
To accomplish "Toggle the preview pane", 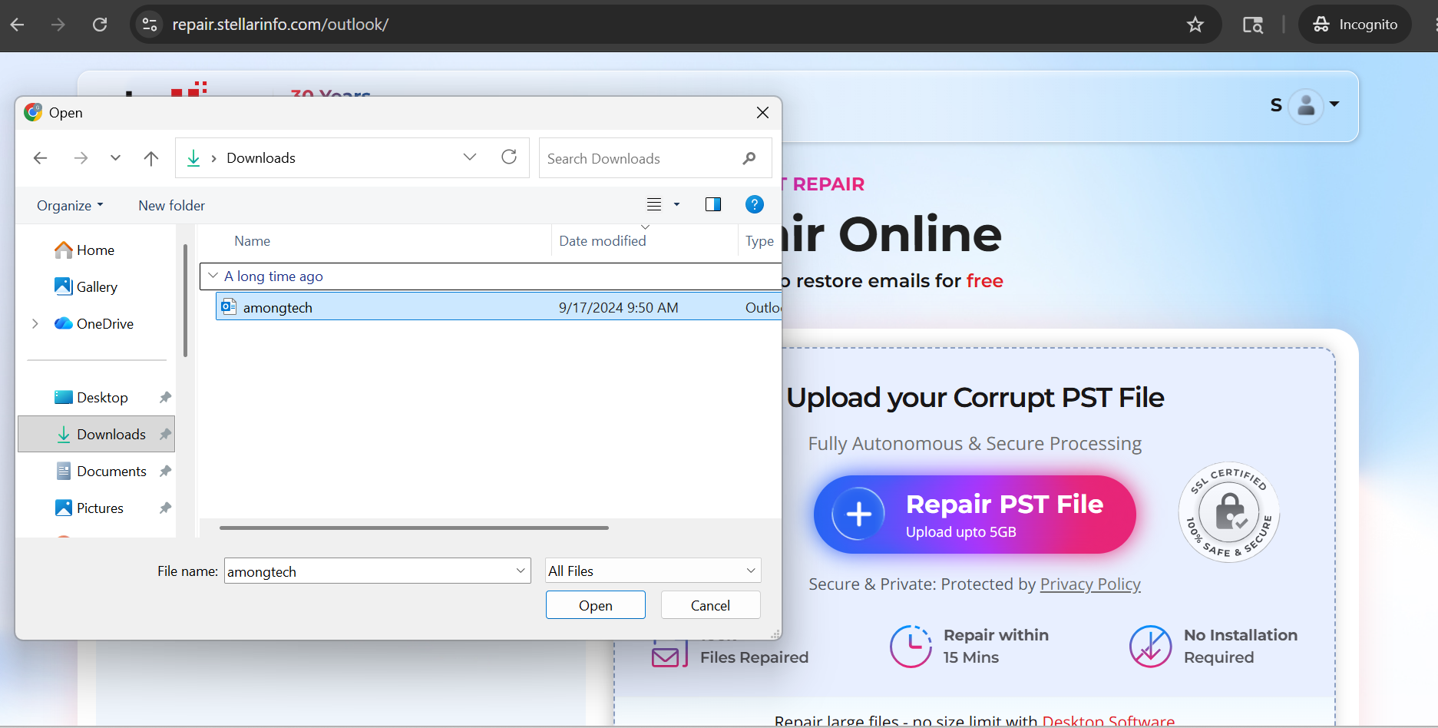I will [x=713, y=204].
